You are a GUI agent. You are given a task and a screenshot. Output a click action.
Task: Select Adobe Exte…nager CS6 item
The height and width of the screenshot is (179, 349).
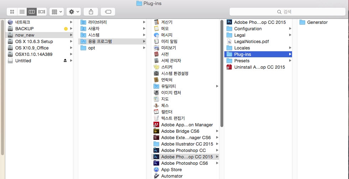pyautogui.click(x=185, y=138)
